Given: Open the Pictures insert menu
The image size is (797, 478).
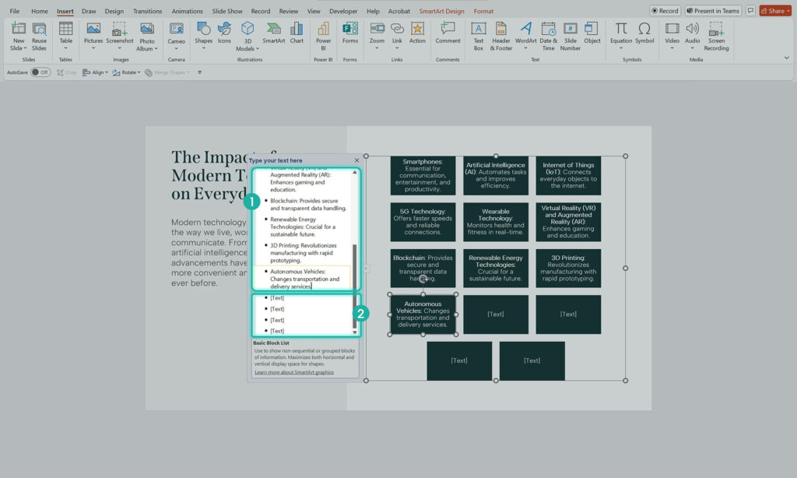Looking at the screenshot, I should click(93, 36).
